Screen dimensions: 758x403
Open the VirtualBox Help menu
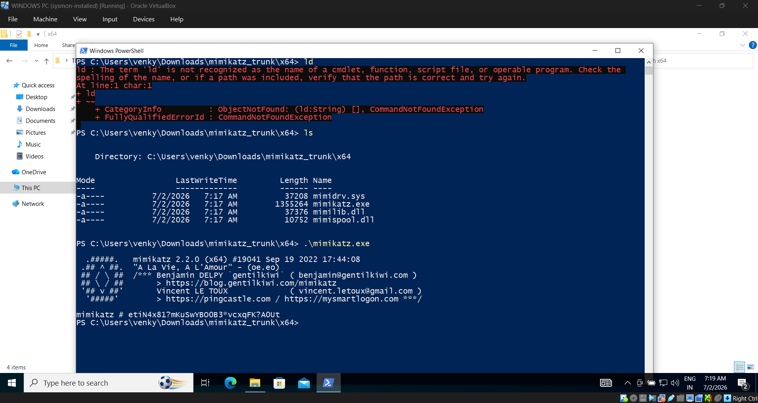177,19
